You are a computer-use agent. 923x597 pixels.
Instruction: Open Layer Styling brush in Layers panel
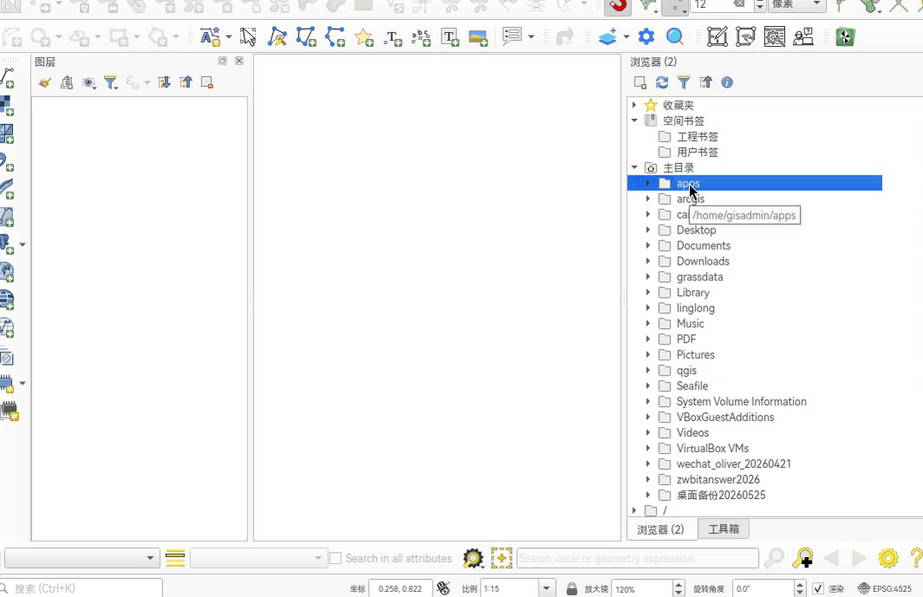pos(45,82)
